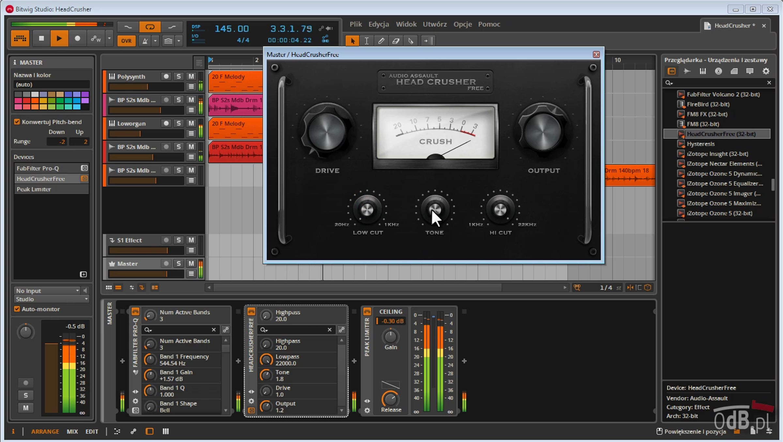
Task: Open the Opcje menu
Action: 463,24
